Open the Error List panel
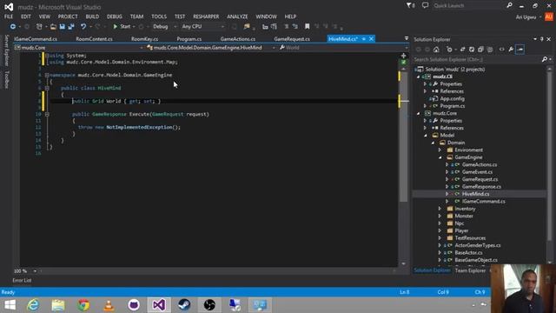 22,280
